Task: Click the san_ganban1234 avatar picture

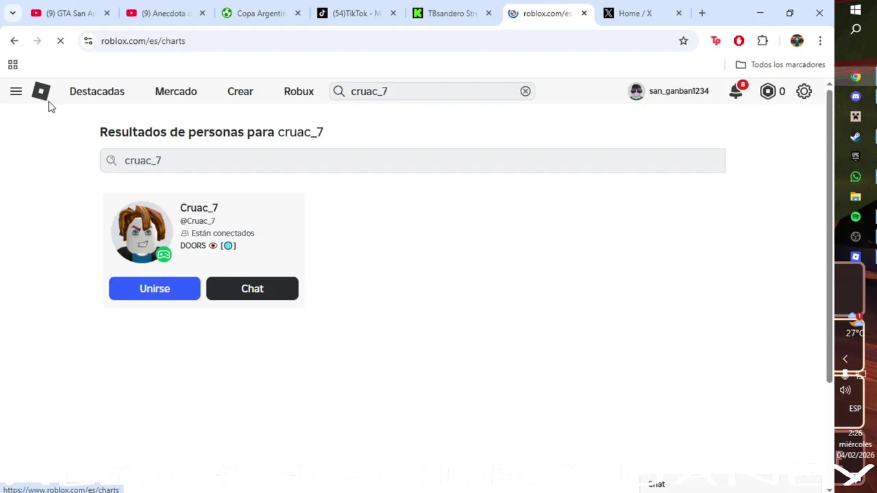Action: [637, 91]
